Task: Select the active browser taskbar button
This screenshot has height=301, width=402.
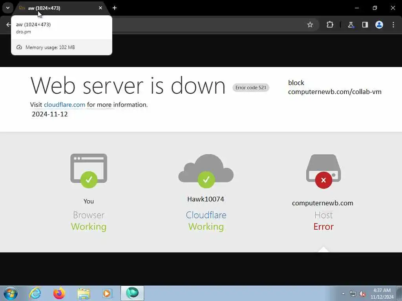Action: [x=132, y=293]
